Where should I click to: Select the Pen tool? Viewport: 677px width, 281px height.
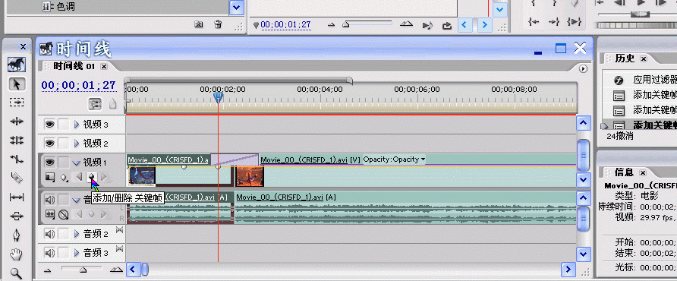(x=17, y=235)
